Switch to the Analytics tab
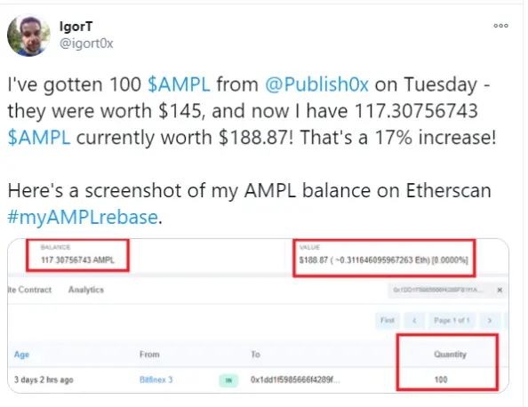 (86, 290)
